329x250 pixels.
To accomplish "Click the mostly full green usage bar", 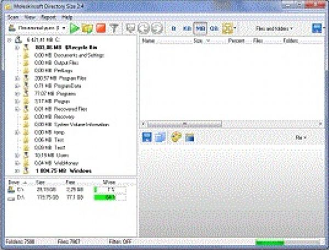I will coord(110,197).
